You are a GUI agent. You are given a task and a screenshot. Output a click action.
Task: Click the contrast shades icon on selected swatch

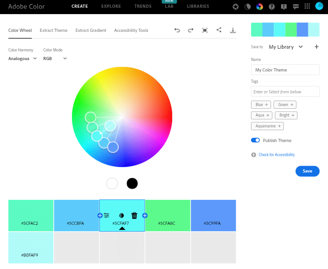pos(121,215)
